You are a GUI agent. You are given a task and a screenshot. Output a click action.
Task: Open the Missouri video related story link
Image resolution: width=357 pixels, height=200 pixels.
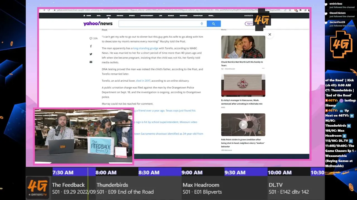tap(166, 122)
